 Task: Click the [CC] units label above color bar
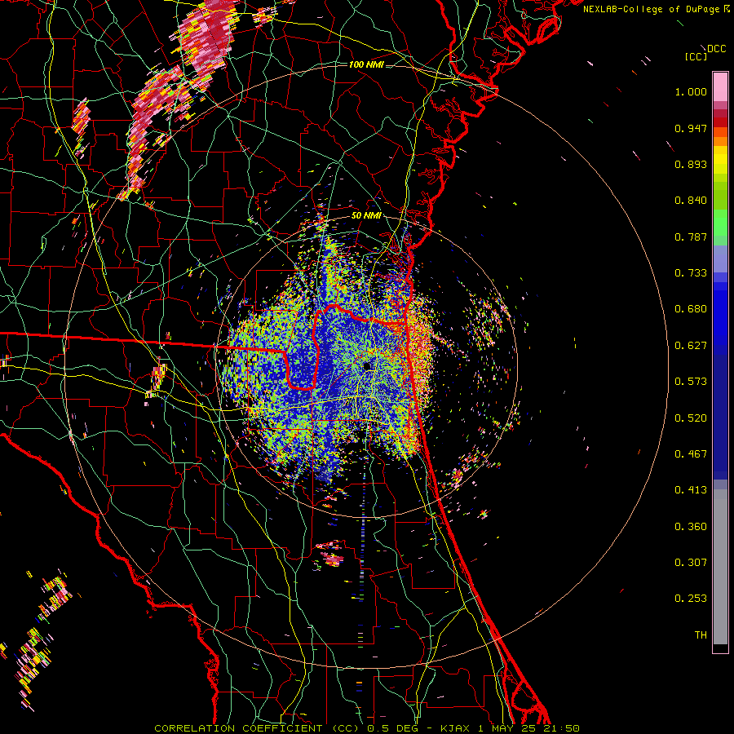coord(696,56)
